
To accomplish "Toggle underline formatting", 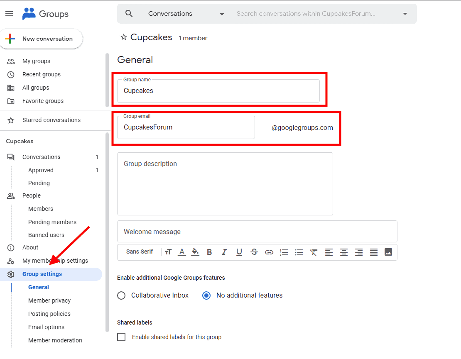I will click(x=239, y=252).
